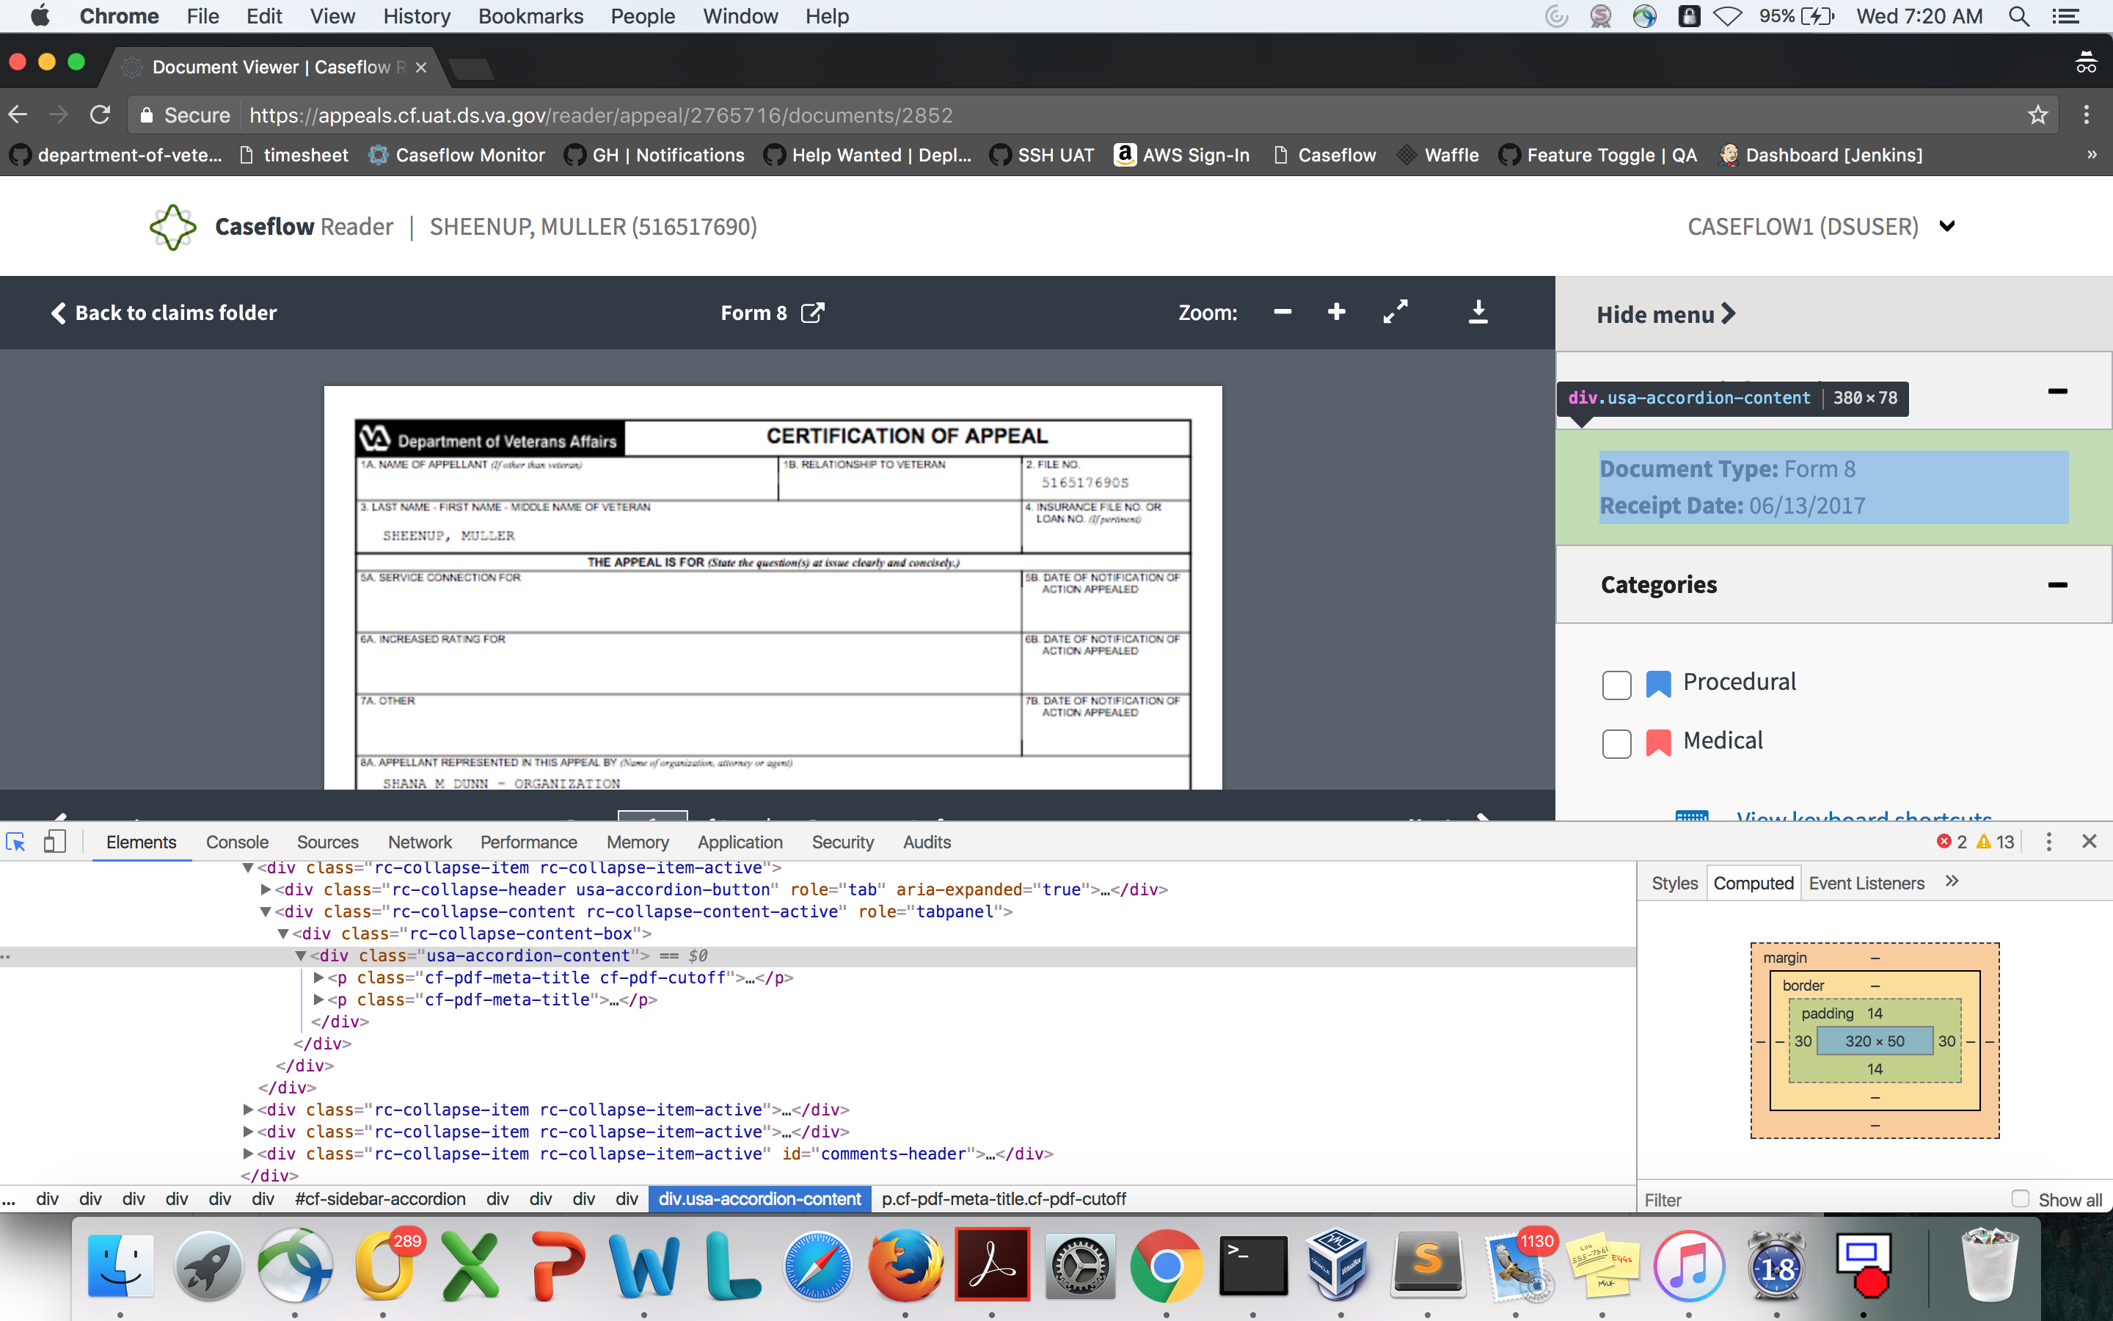This screenshot has width=2113, height=1321.
Task: Check the Procedural category checkbox
Action: coord(1616,684)
